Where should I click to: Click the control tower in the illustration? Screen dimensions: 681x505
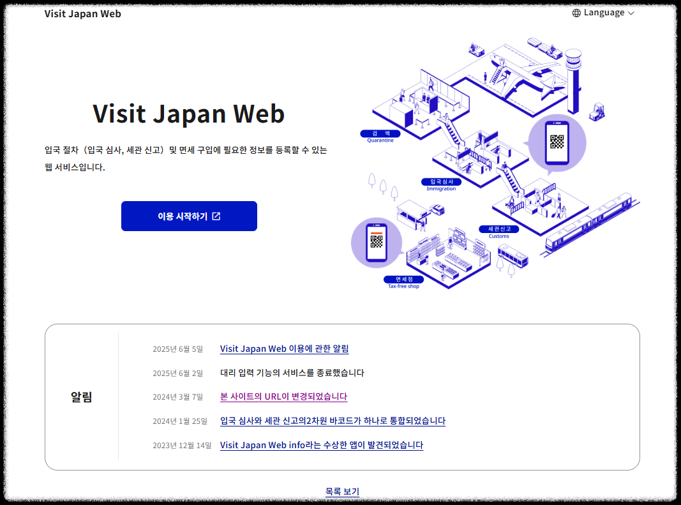[x=573, y=81]
